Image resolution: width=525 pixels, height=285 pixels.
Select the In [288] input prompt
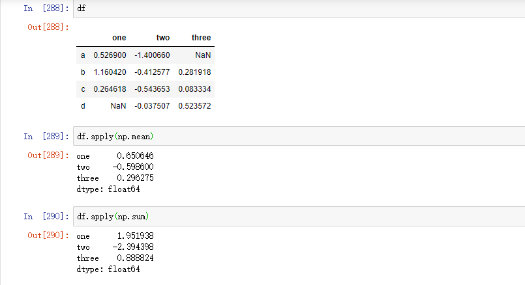[x=45, y=9]
